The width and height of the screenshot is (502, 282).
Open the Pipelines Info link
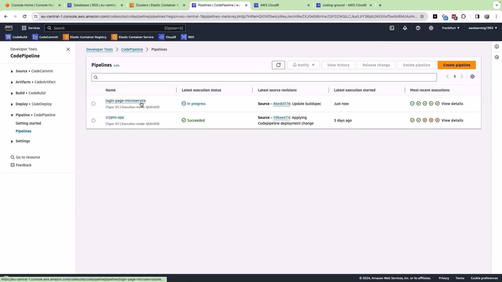click(117, 66)
